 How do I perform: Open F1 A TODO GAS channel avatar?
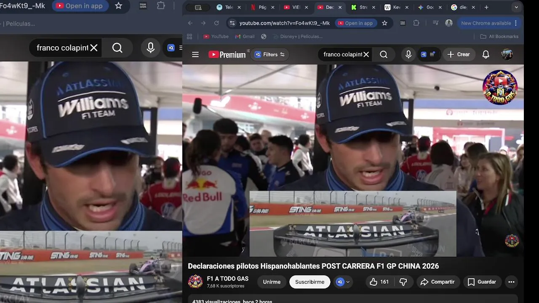click(195, 282)
